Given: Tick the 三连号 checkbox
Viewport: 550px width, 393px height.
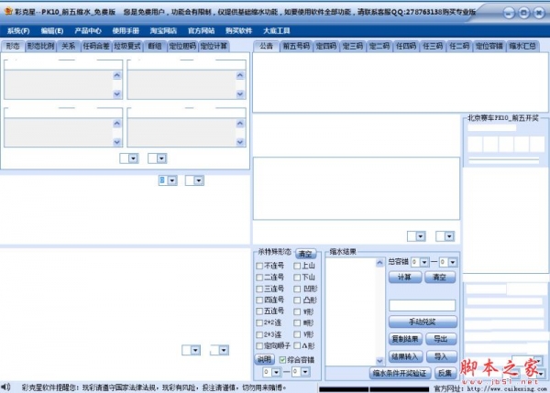Looking at the screenshot, I should [x=259, y=289].
